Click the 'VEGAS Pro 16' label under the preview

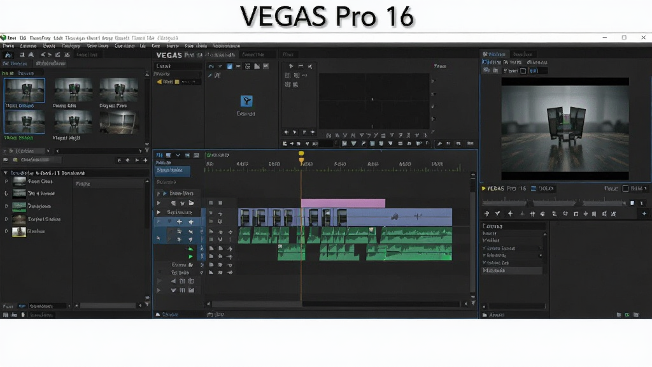[506, 189]
